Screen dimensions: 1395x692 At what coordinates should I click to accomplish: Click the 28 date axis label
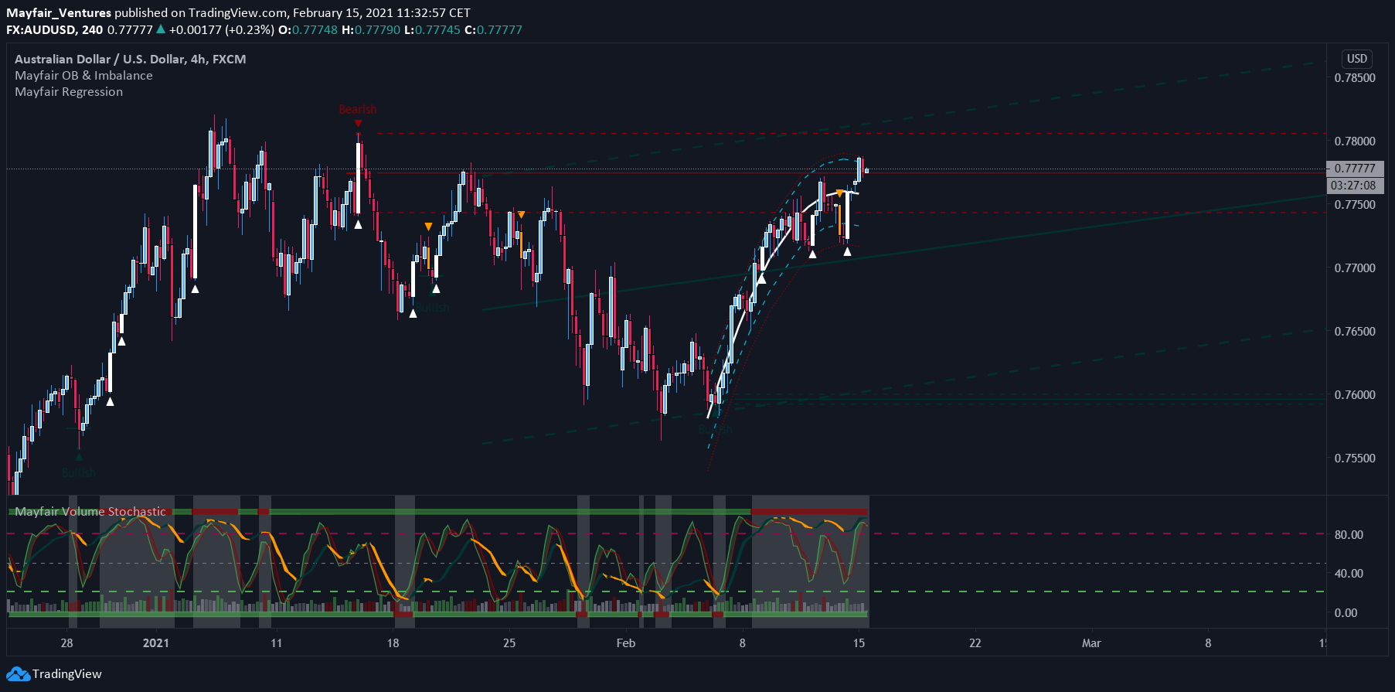pos(67,643)
